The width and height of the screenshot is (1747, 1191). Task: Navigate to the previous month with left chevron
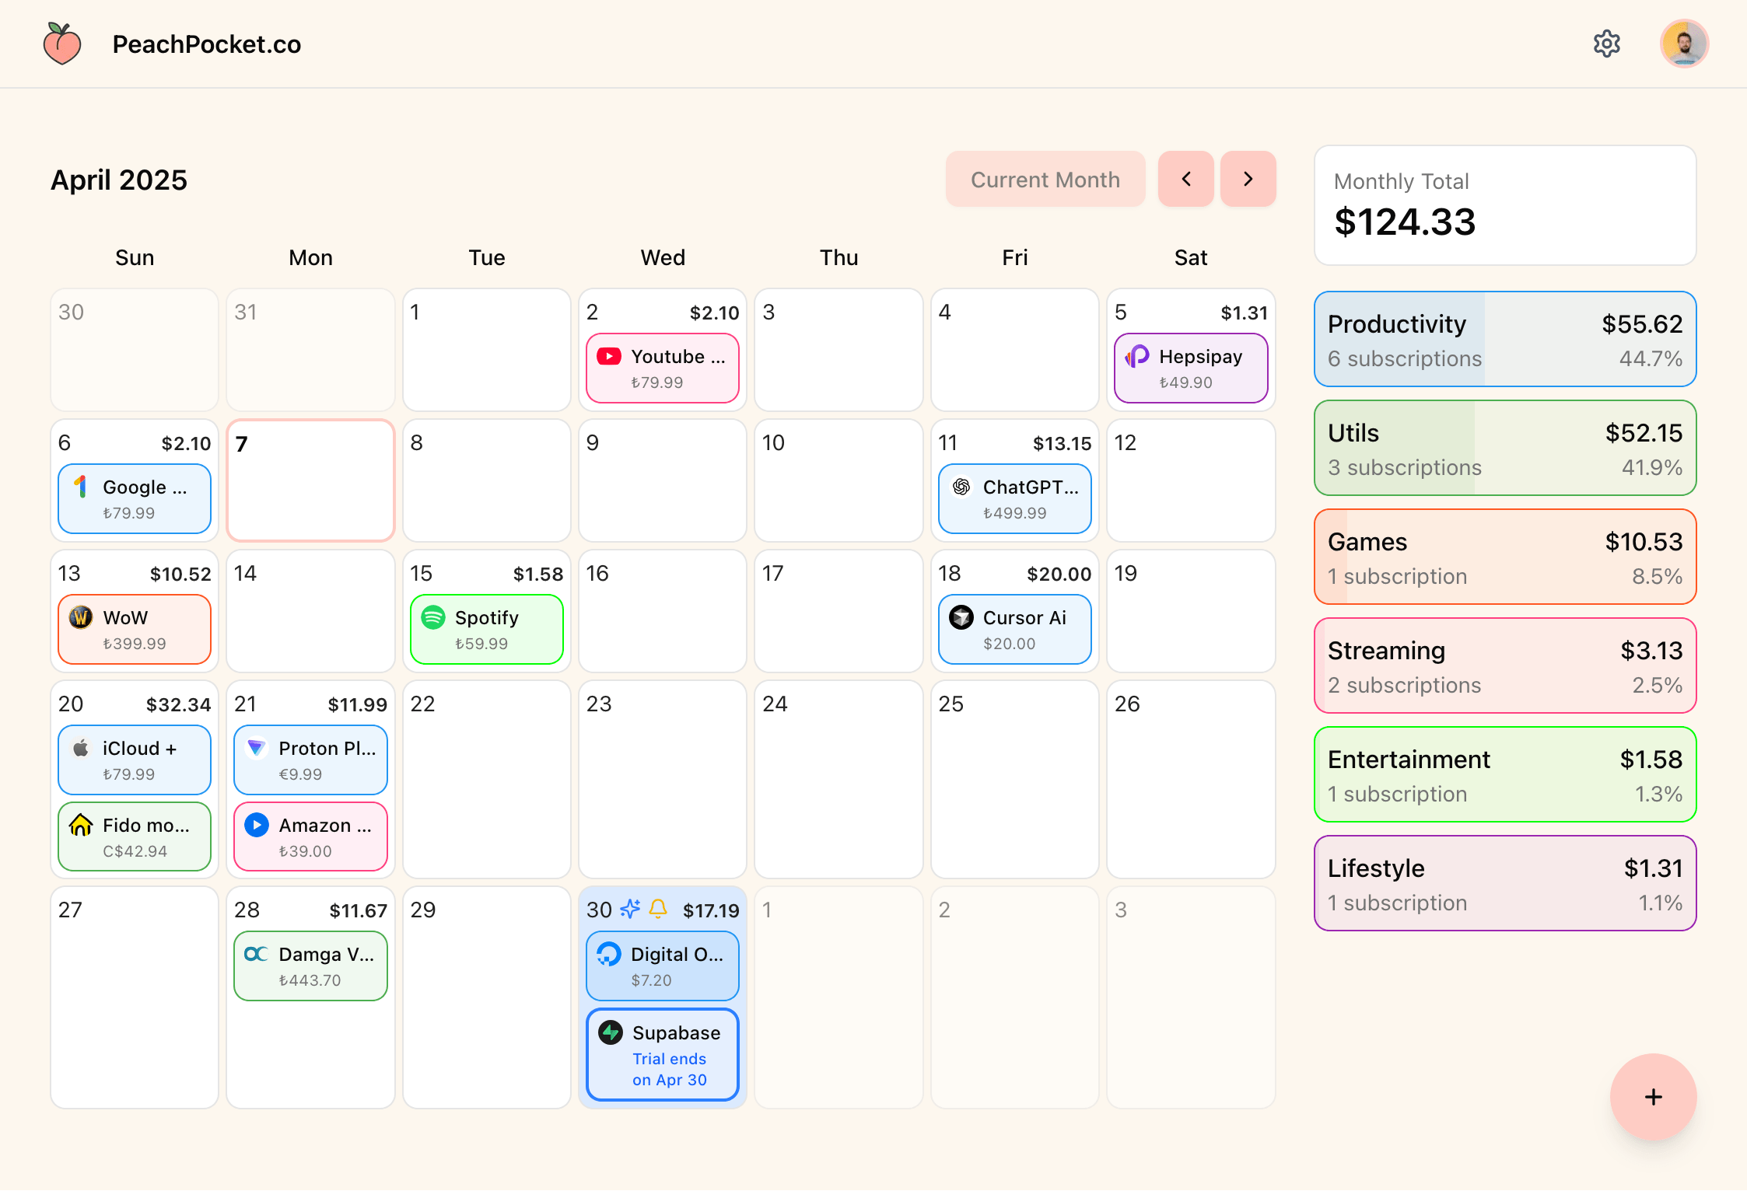point(1185,179)
